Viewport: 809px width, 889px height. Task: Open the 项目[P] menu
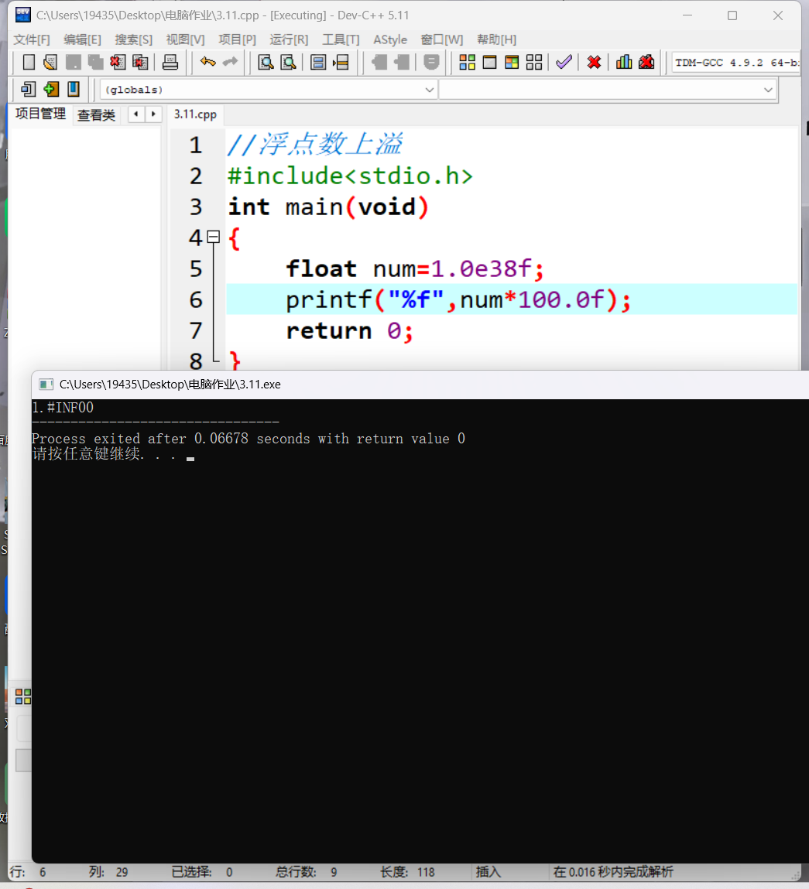click(238, 39)
